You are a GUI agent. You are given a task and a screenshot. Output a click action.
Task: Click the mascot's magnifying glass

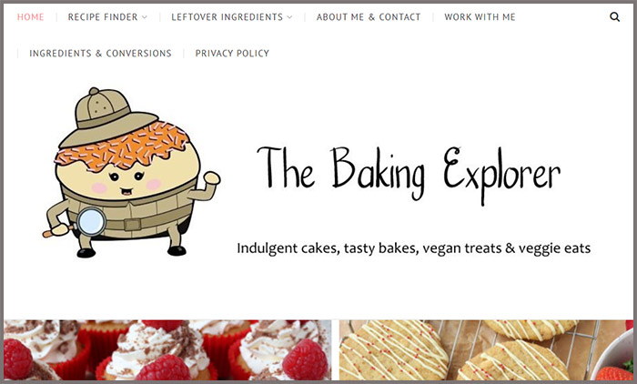point(91,221)
